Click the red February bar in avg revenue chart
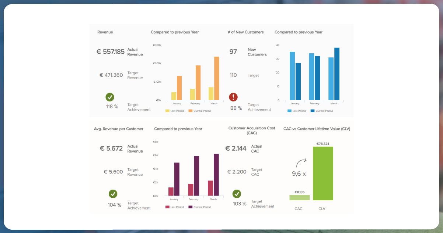The height and width of the screenshot is (233, 443). pos(191,190)
